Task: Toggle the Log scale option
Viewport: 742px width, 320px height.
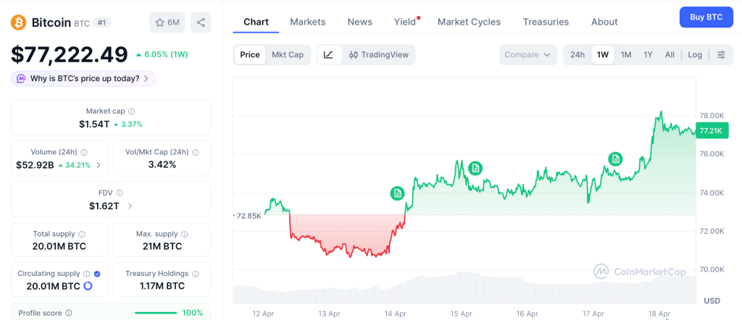Action: 695,55
